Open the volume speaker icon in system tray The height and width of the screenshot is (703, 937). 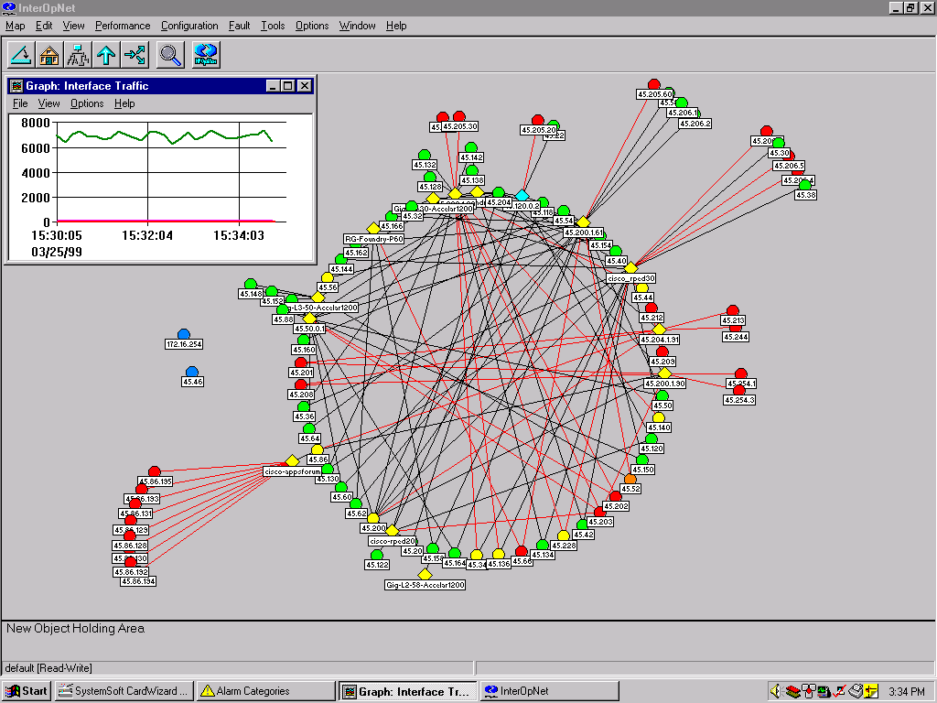[x=776, y=691]
